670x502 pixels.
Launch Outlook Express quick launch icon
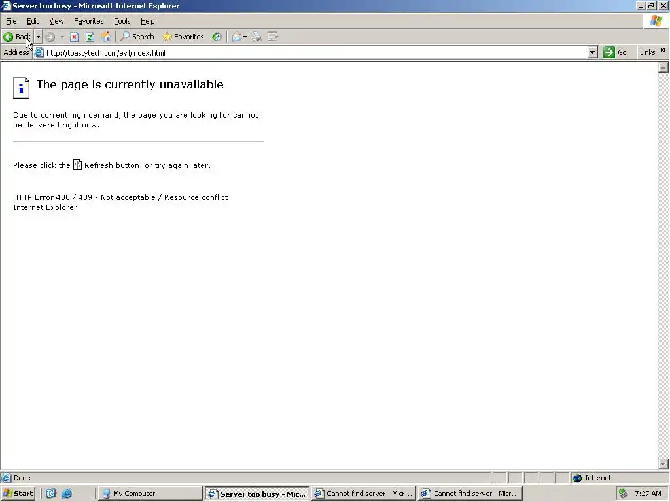[51, 494]
